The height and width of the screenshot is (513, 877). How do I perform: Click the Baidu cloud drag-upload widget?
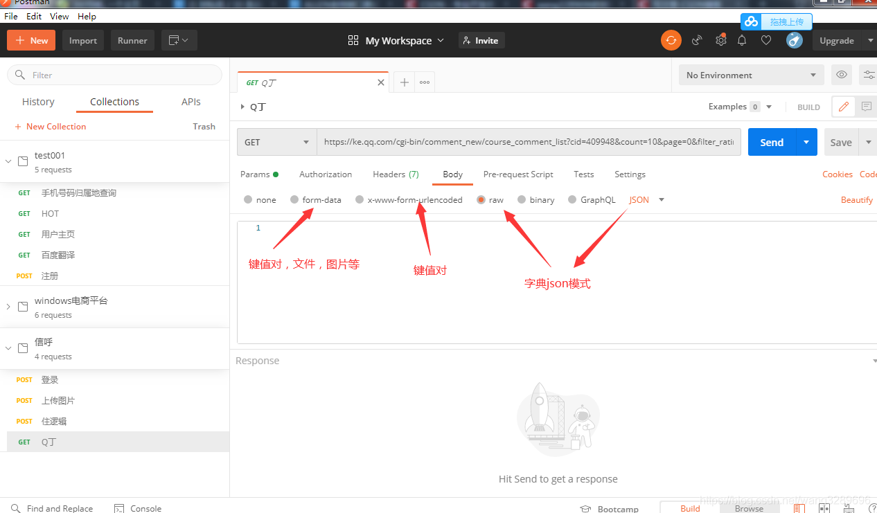point(776,21)
